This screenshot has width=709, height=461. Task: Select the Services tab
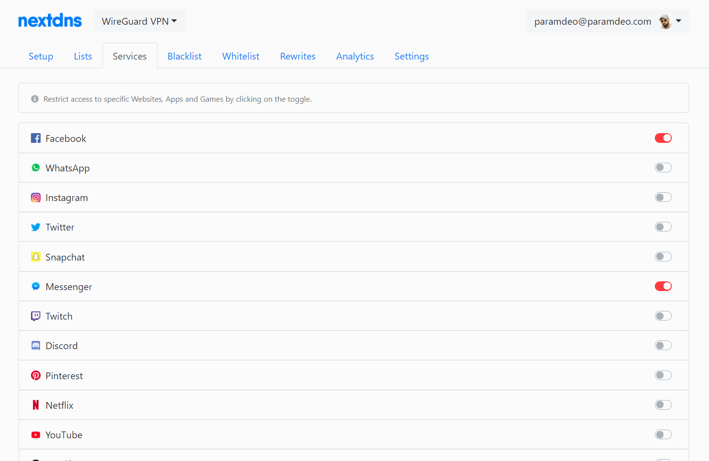(130, 56)
